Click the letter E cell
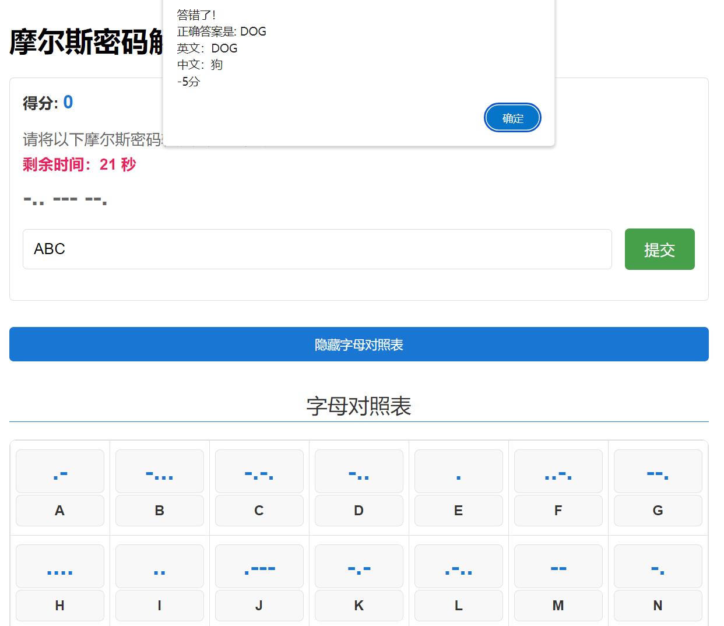Screen dimensions: 724x626 [459, 511]
